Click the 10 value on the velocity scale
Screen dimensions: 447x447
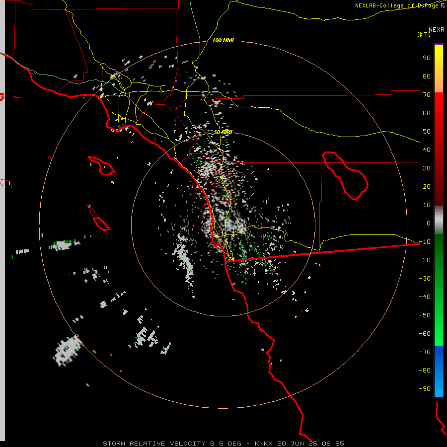click(427, 205)
